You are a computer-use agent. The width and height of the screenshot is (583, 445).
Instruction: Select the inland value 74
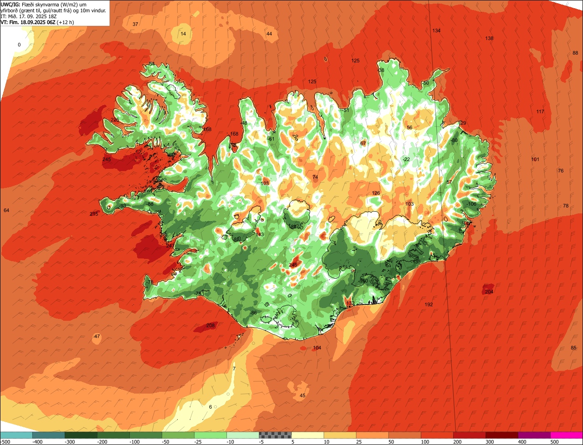[x=315, y=177]
